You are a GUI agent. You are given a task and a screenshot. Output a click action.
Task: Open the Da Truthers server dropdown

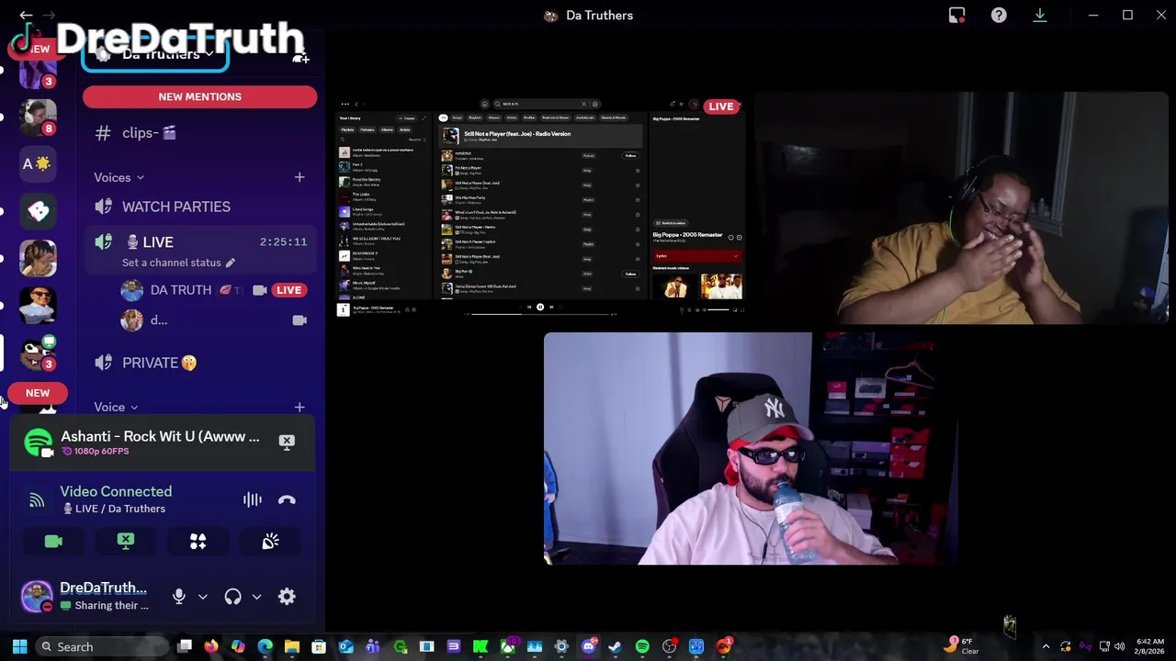(155, 54)
